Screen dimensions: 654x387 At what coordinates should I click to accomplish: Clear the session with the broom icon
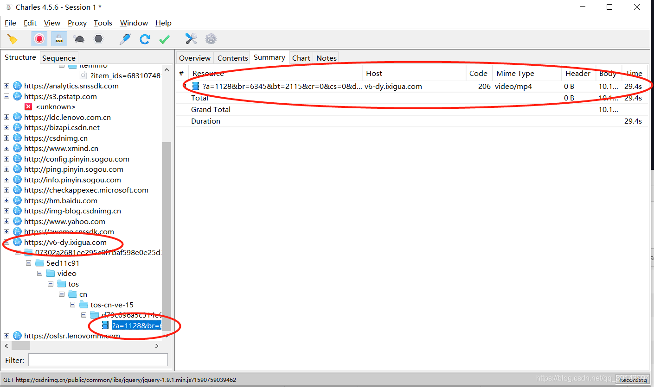tap(13, 39)
